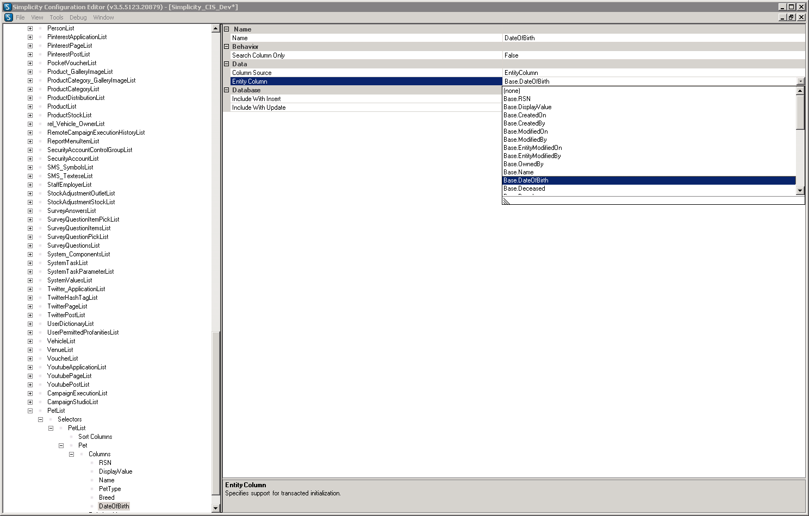Viewport: 809px width, 516px height.
Task: Select the Include With Insert property row
Action: click(x=366, y=99)
